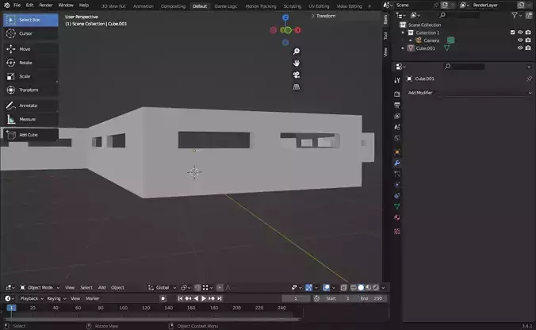
Task: Open the Physics properties tab
Action: [x=397, y=185]
